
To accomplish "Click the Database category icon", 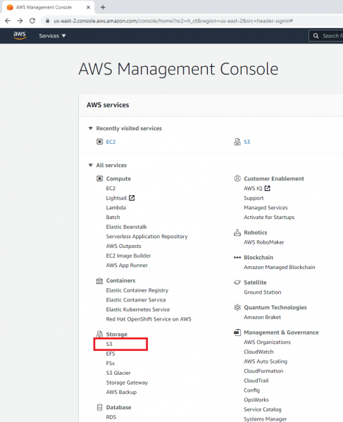I will (x=99, y=407).
